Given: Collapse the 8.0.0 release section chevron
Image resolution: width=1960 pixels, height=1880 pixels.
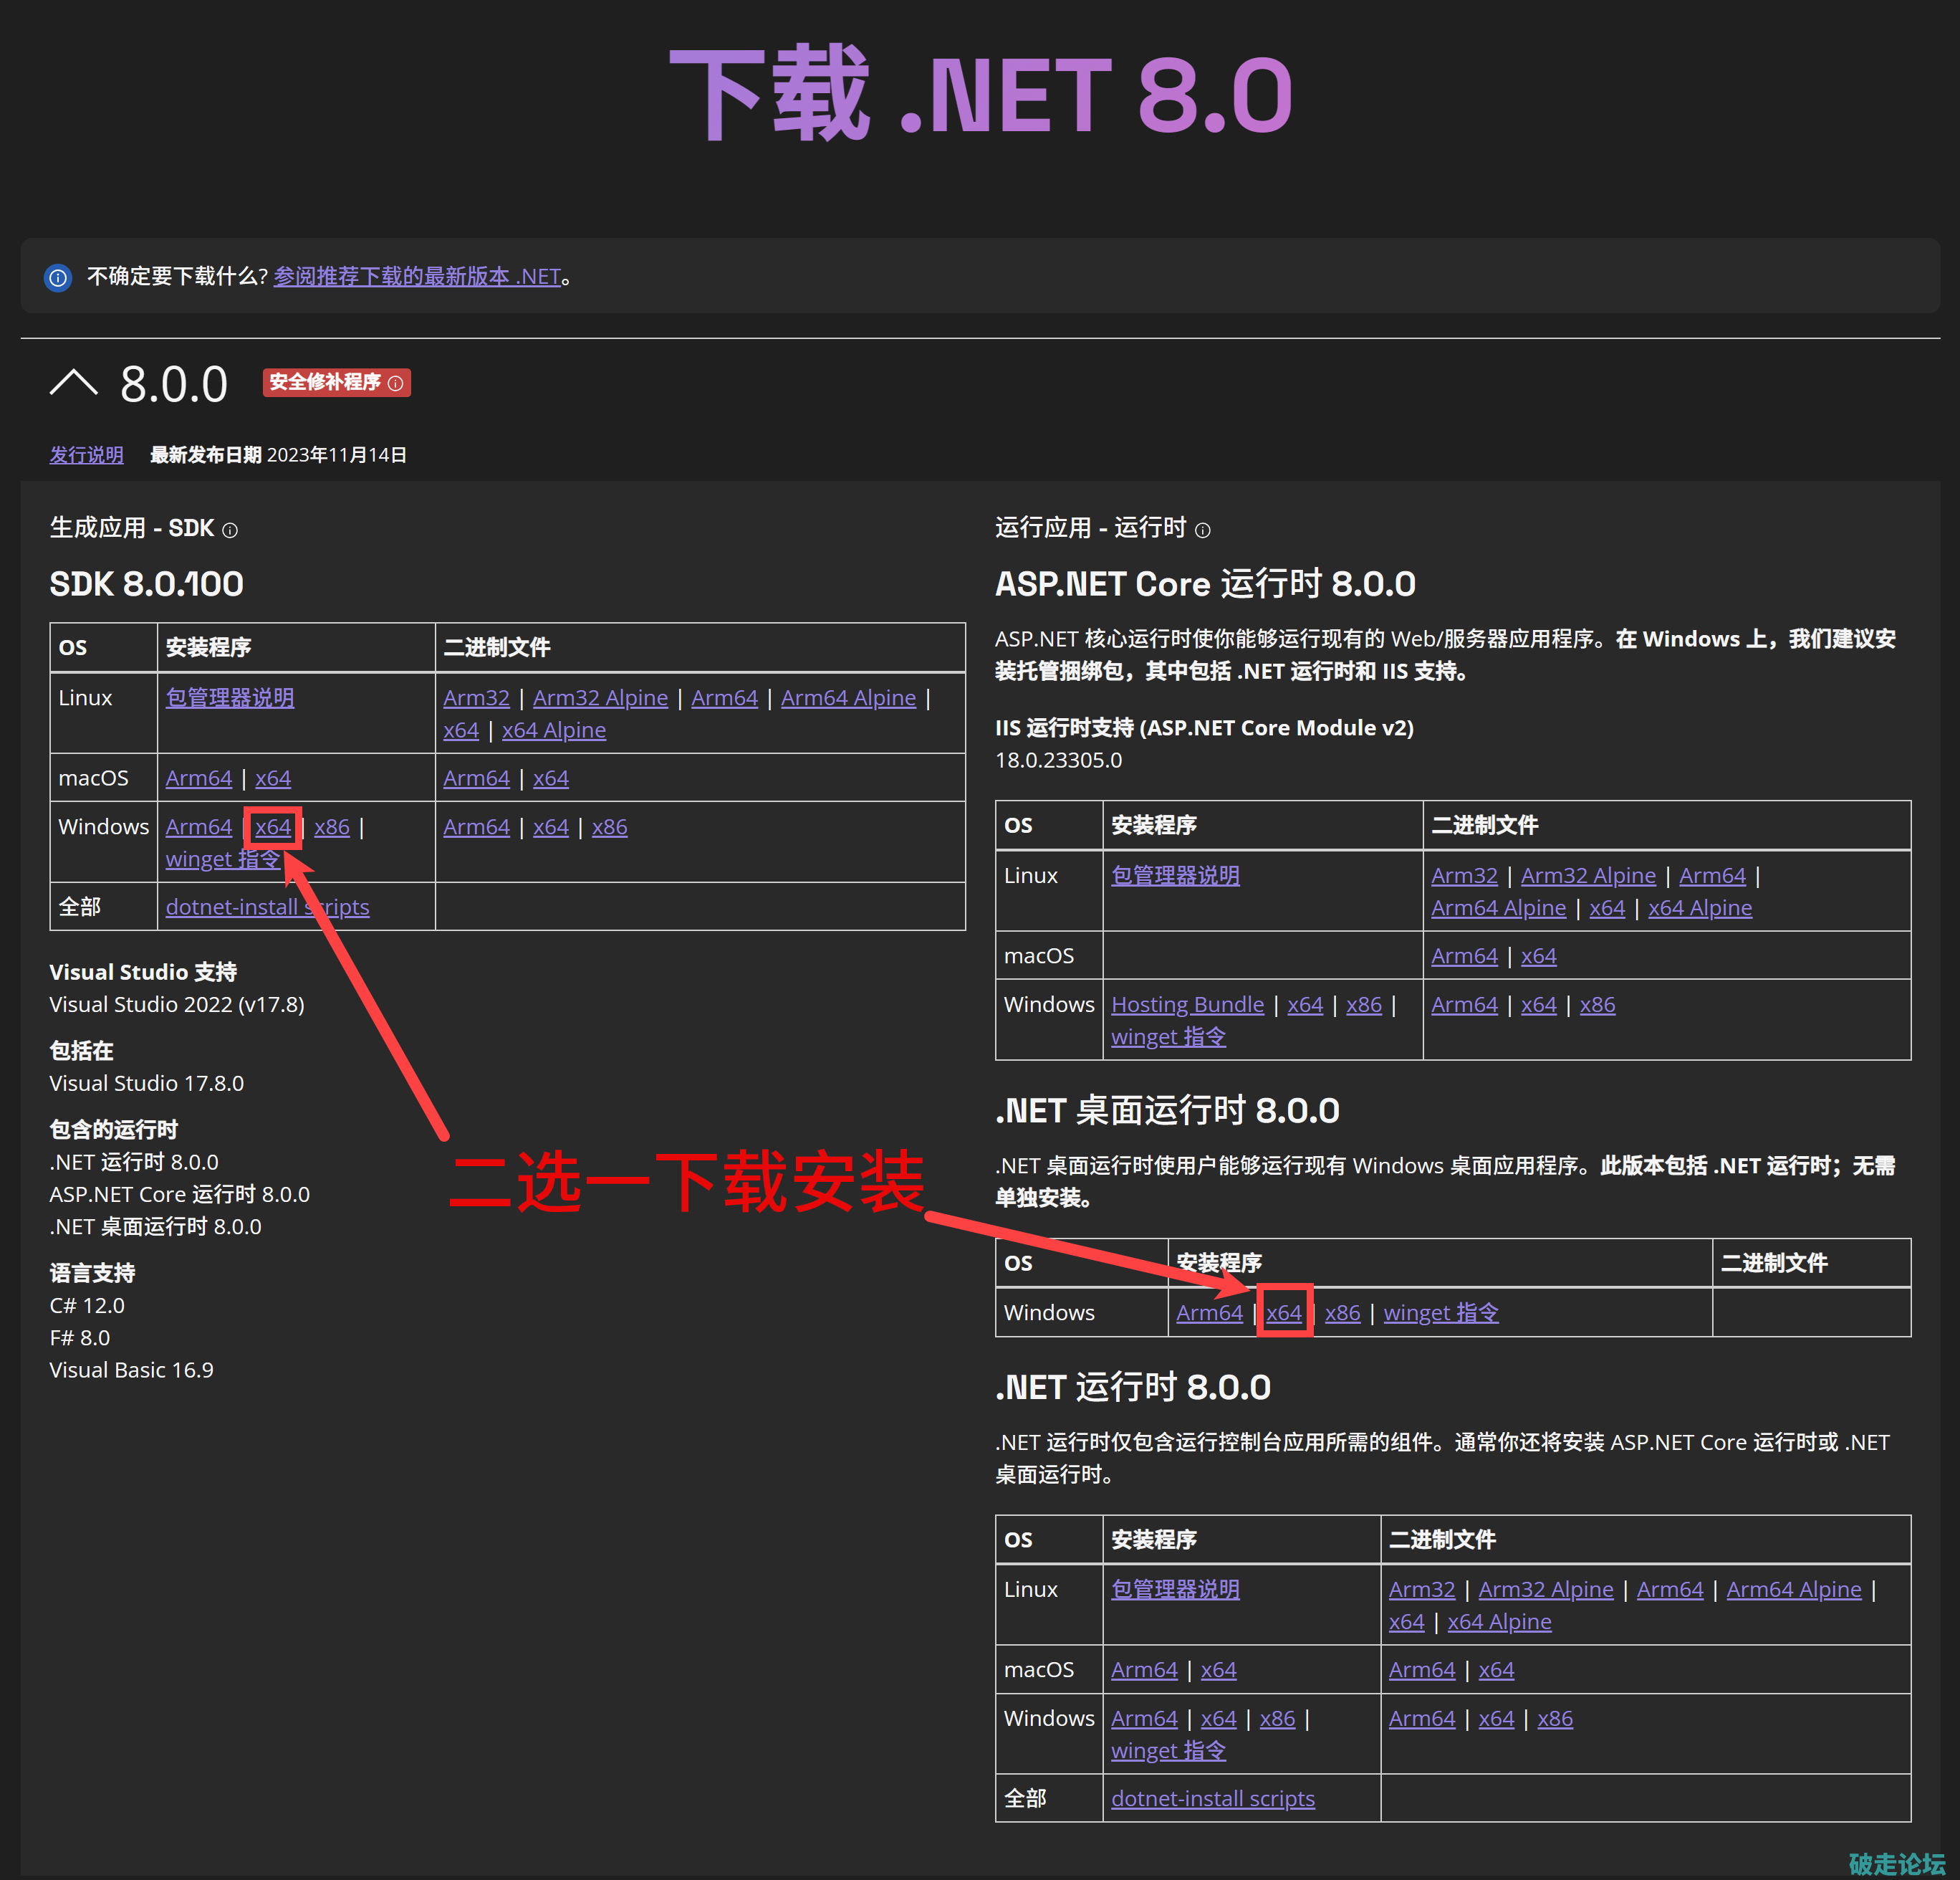Looking at the screenshot, I should (73, 383).
